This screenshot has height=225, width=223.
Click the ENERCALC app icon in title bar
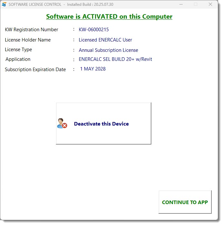4,4
